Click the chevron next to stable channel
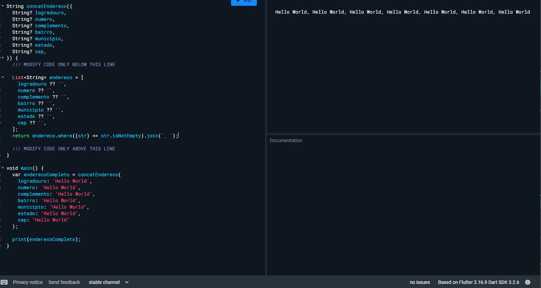This screenshot has height=288, width=541. pos(127,282)
